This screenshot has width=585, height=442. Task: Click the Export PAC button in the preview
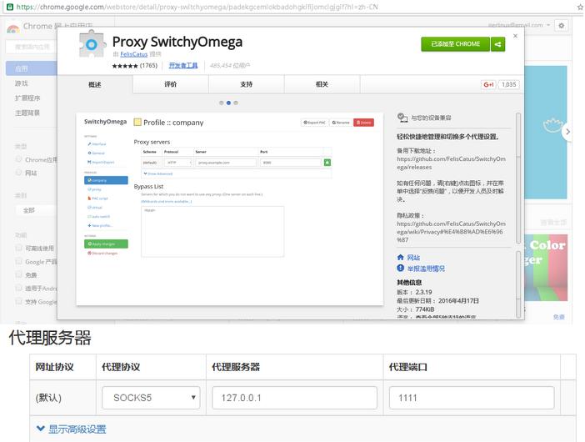click(x=314, y=123)
